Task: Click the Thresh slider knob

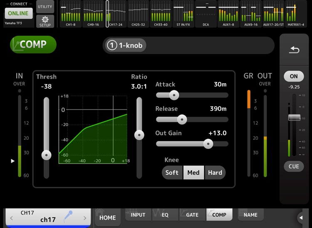Action: click(46, 155)
